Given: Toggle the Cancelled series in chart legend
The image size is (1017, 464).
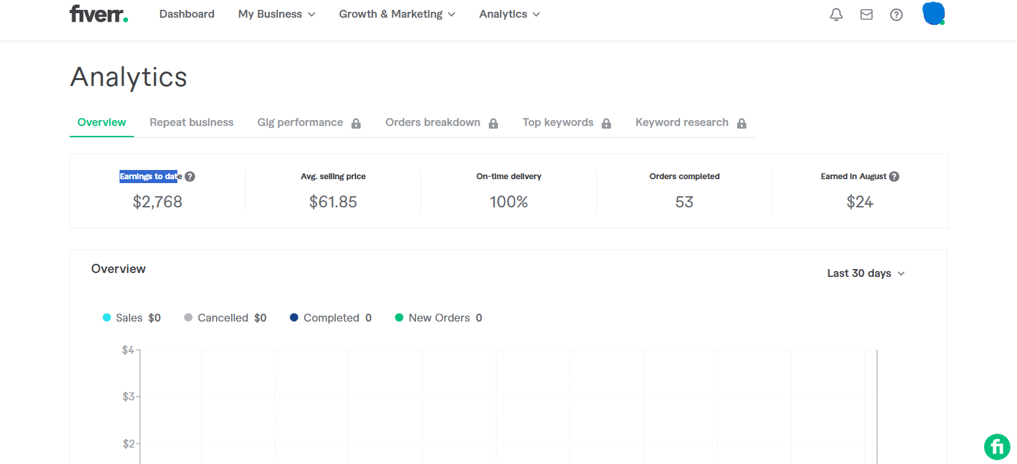Looking at the screenshot, I should 223,318.
